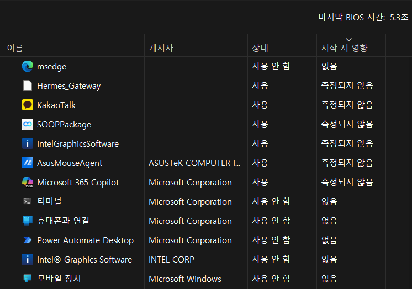Click the 사용 status of AsusMouseAgent
Image resolution: width=412 pixels, height=289 pixels.
(x=260, y=163)
